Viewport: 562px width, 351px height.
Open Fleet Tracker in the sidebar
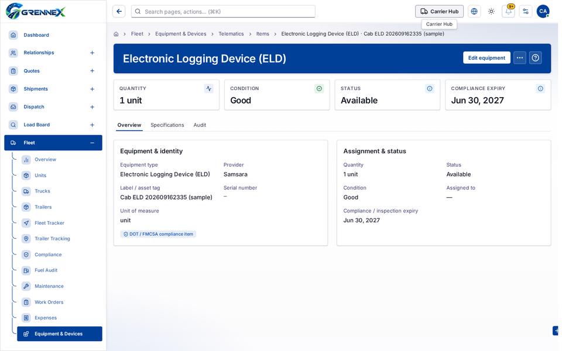(49, 223)
